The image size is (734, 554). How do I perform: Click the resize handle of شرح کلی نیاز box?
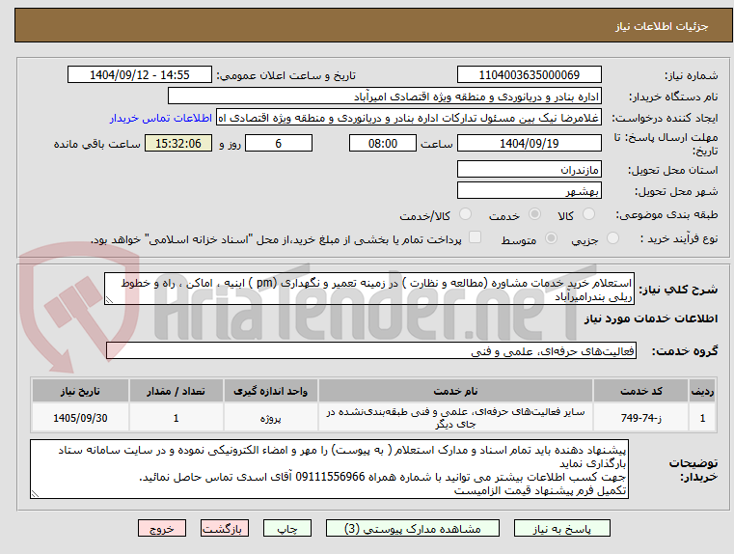pyautogui.click(x=109, y=300)
